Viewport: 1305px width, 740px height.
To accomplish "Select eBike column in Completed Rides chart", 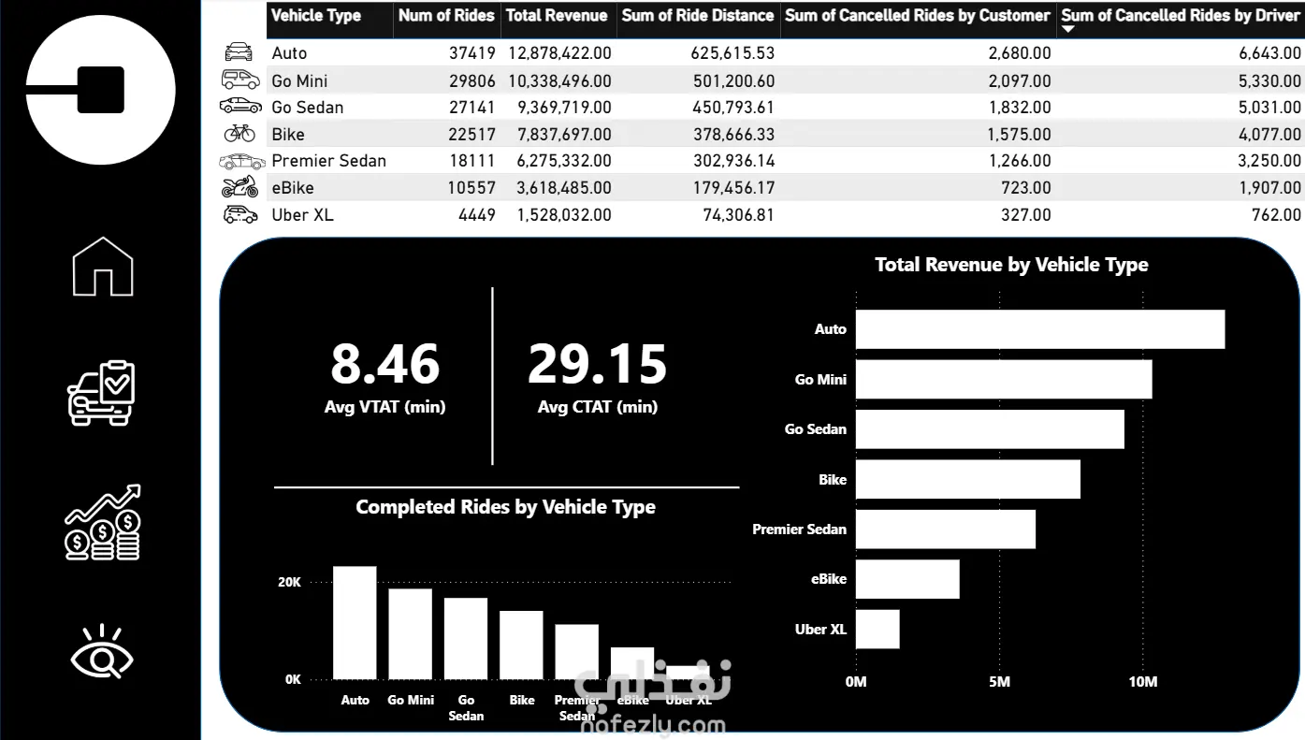I will click(632, 663).
